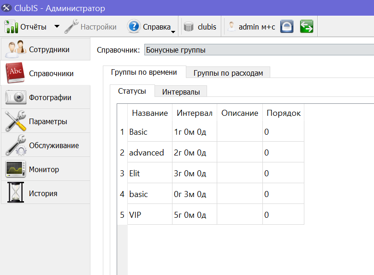The height and width of the screenshot is (275, 374).
Task: Open the История hourglass section
Action: (x=46, y=193)
